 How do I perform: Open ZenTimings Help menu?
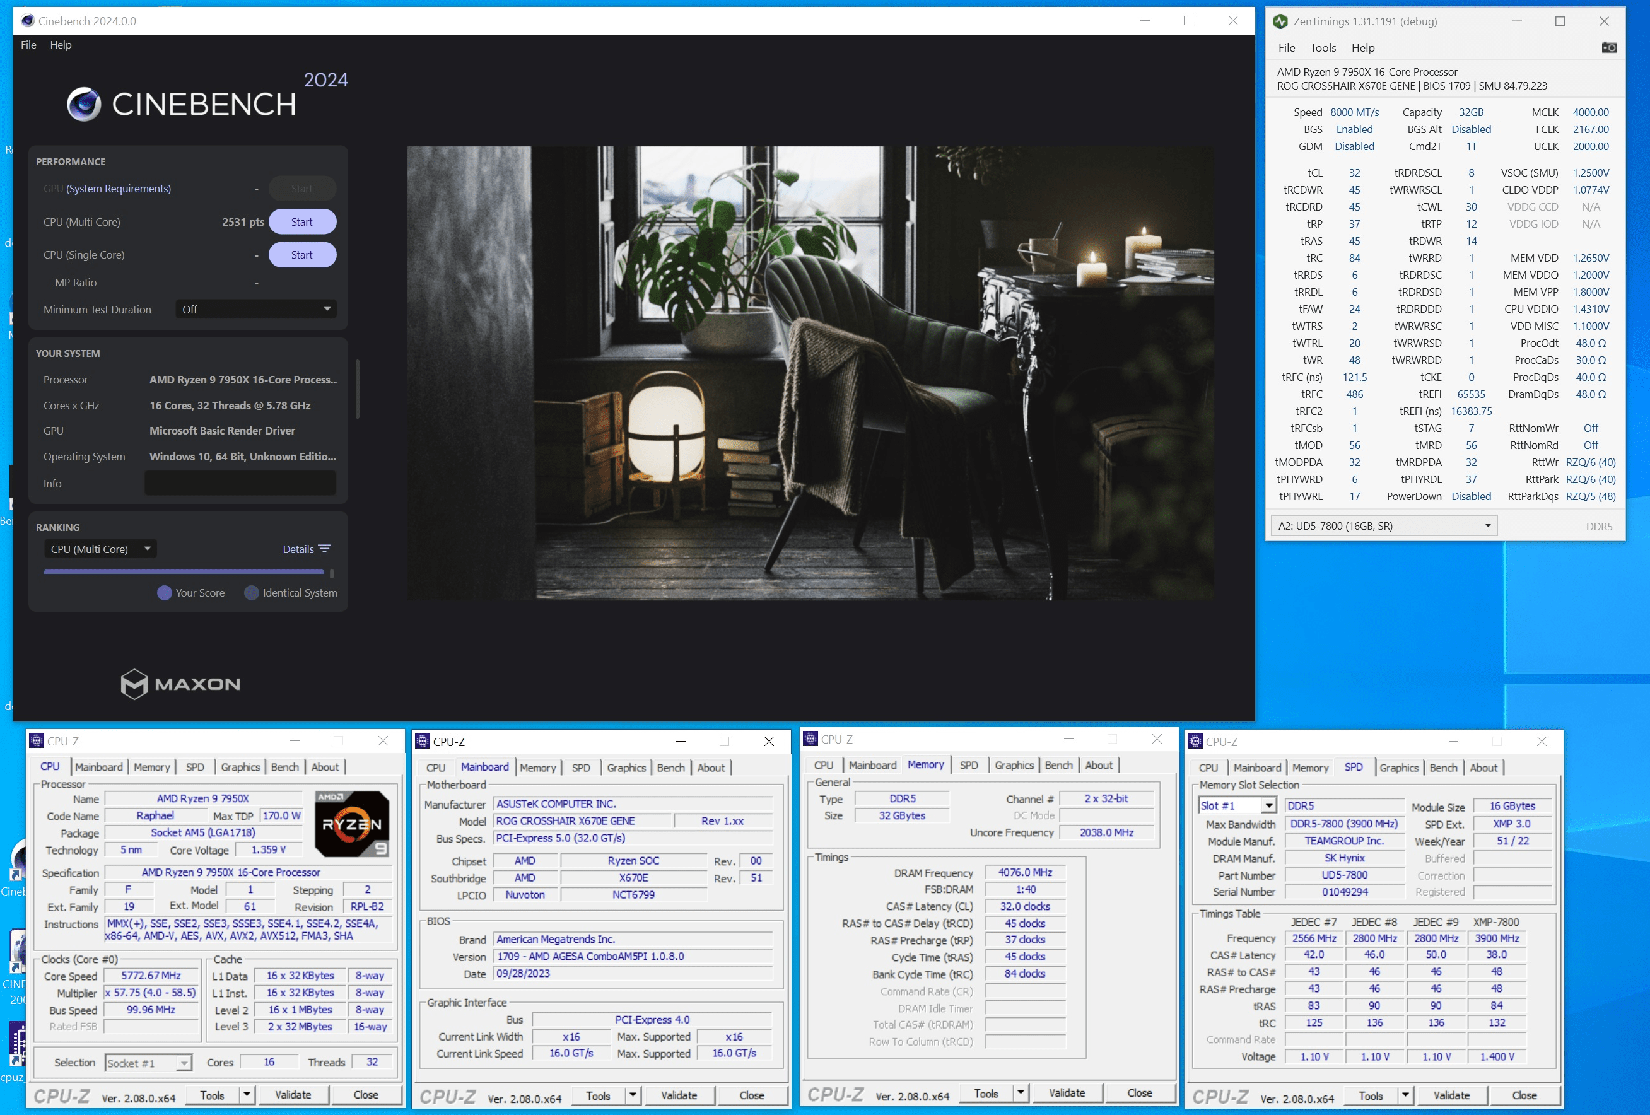click(1362, 47)
